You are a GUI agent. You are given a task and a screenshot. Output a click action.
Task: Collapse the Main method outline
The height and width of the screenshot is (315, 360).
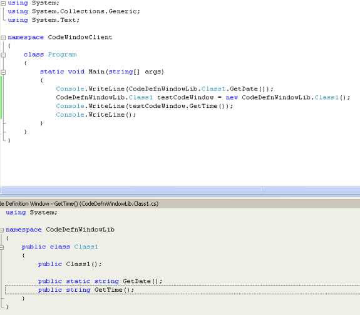(x=3, y=72)
